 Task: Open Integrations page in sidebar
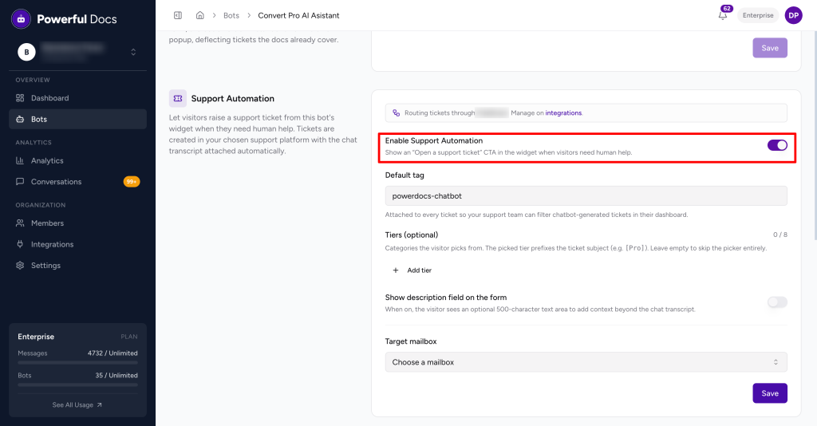[77, 244]
